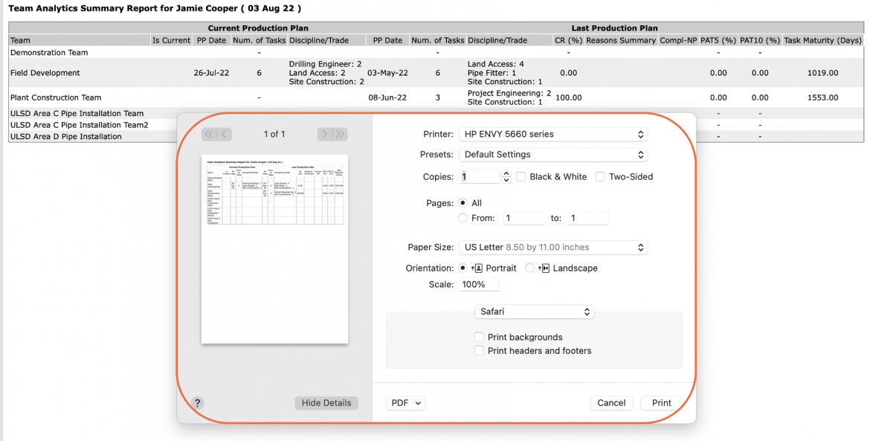Select the landscape orientation page icon

pos(544,268)
